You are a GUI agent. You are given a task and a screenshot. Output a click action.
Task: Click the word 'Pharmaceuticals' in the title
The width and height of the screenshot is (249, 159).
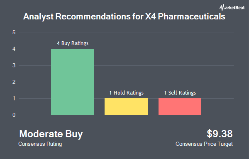coord(191,17)
